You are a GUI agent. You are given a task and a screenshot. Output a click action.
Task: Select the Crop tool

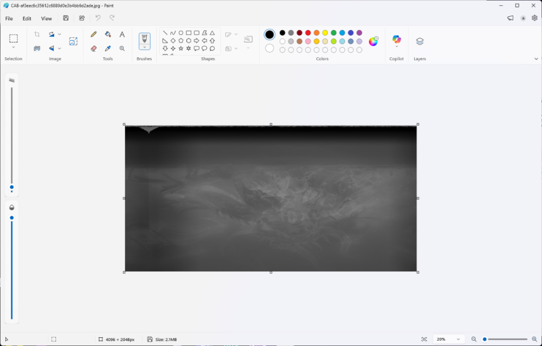pos(37,34)
